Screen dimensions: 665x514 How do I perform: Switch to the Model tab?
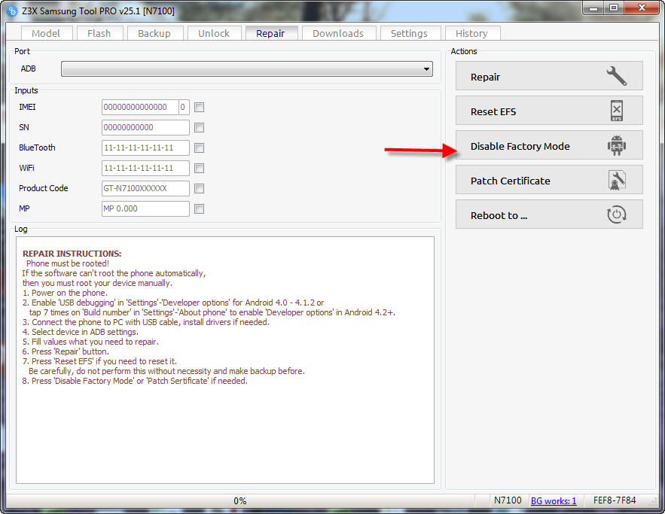(46, 33)
